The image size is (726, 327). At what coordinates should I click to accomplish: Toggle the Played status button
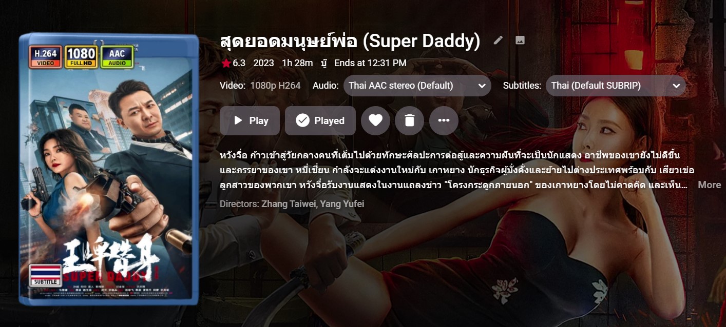pos(320,120)
